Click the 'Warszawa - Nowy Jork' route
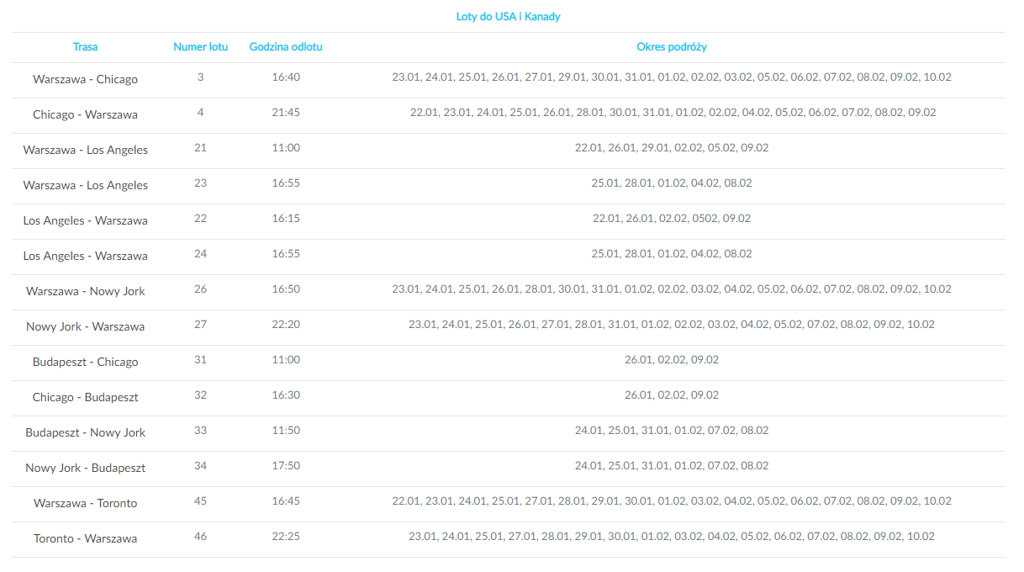This screenshot has width=1024, height=572. 85,291
